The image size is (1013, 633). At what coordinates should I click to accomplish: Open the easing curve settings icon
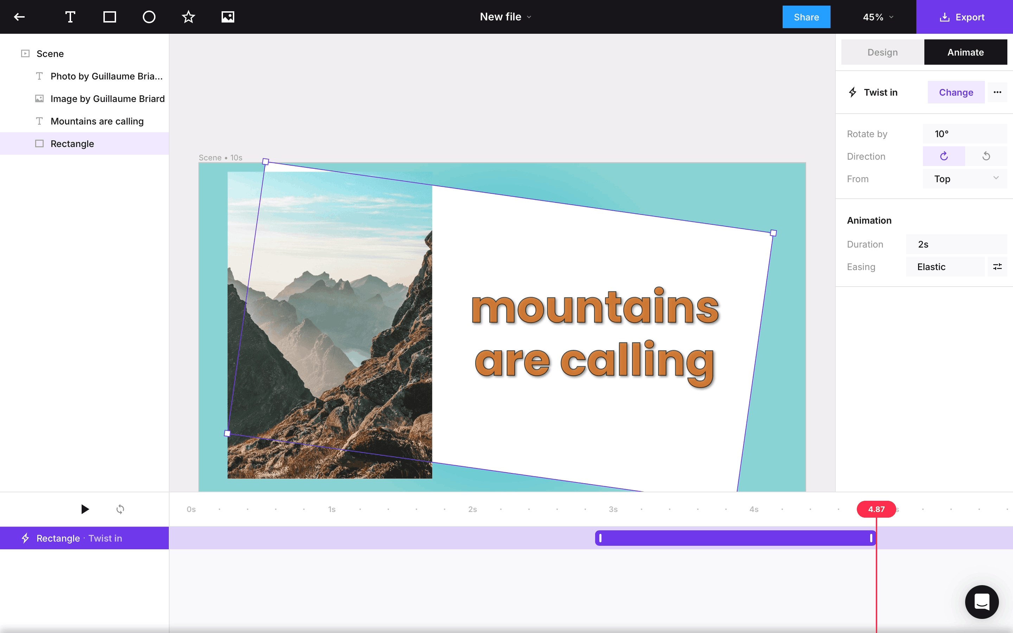point(997,267)
